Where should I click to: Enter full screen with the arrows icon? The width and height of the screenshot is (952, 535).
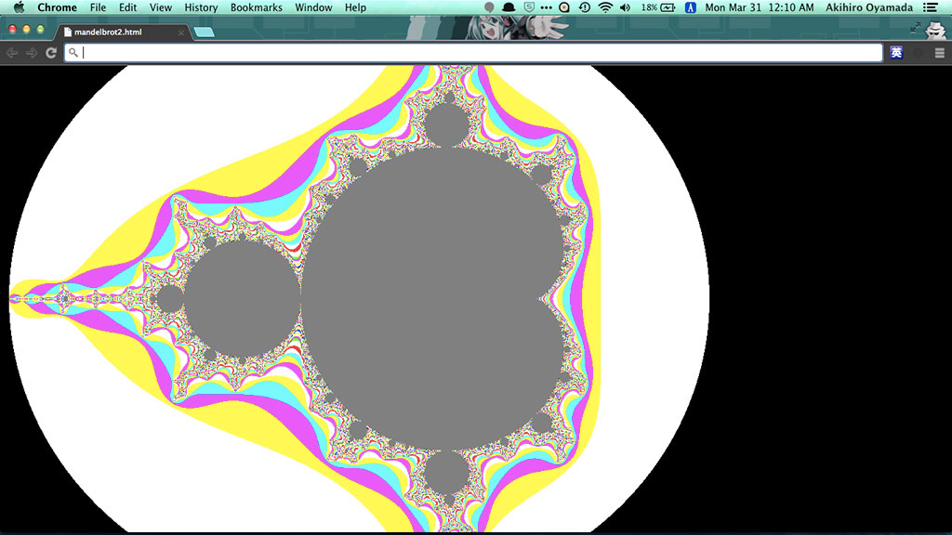tap(916, 28)
